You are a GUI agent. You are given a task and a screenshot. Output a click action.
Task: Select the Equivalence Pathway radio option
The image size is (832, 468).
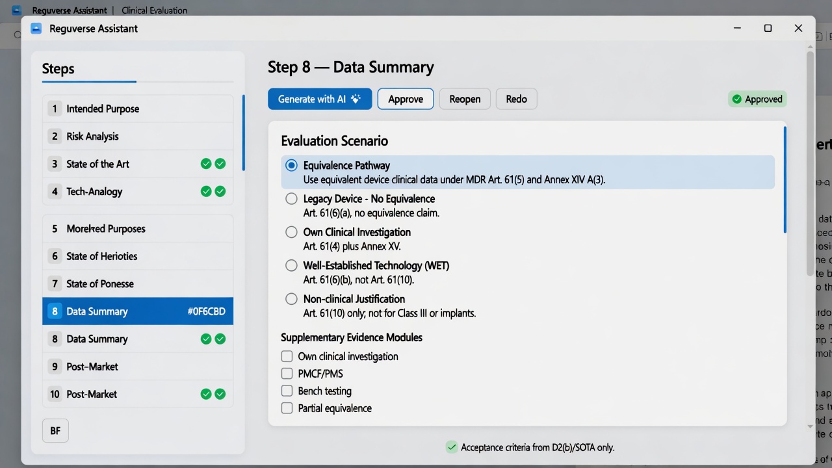point(292,165)
